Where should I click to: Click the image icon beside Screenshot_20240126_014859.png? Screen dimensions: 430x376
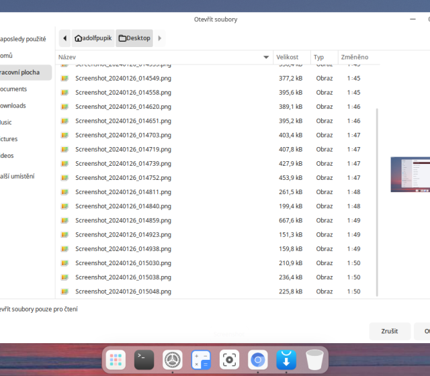tap(65, 220)
